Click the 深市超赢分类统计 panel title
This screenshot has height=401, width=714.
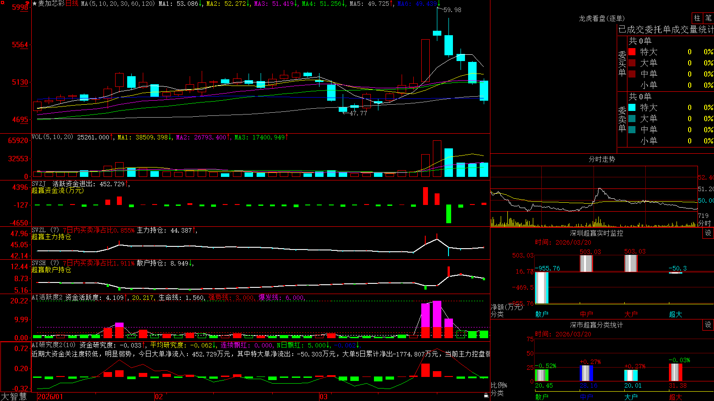pos(597,325)
